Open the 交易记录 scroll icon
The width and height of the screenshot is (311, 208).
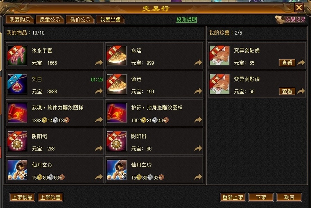click(280, 19)
